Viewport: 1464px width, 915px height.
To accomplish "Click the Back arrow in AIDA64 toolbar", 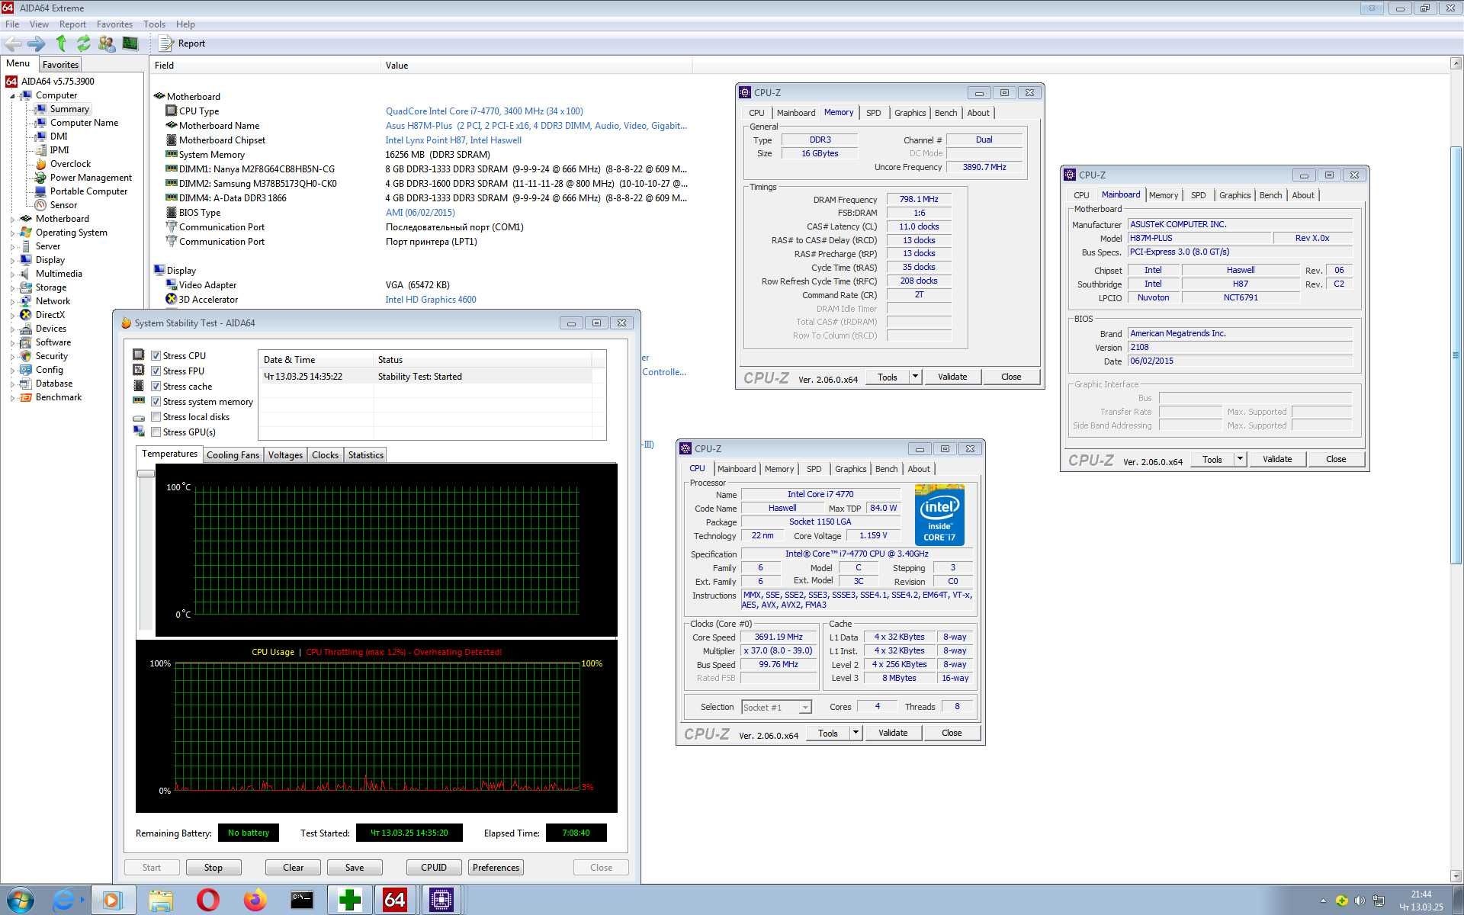I will pyautogui.click(x=12, y=43).
